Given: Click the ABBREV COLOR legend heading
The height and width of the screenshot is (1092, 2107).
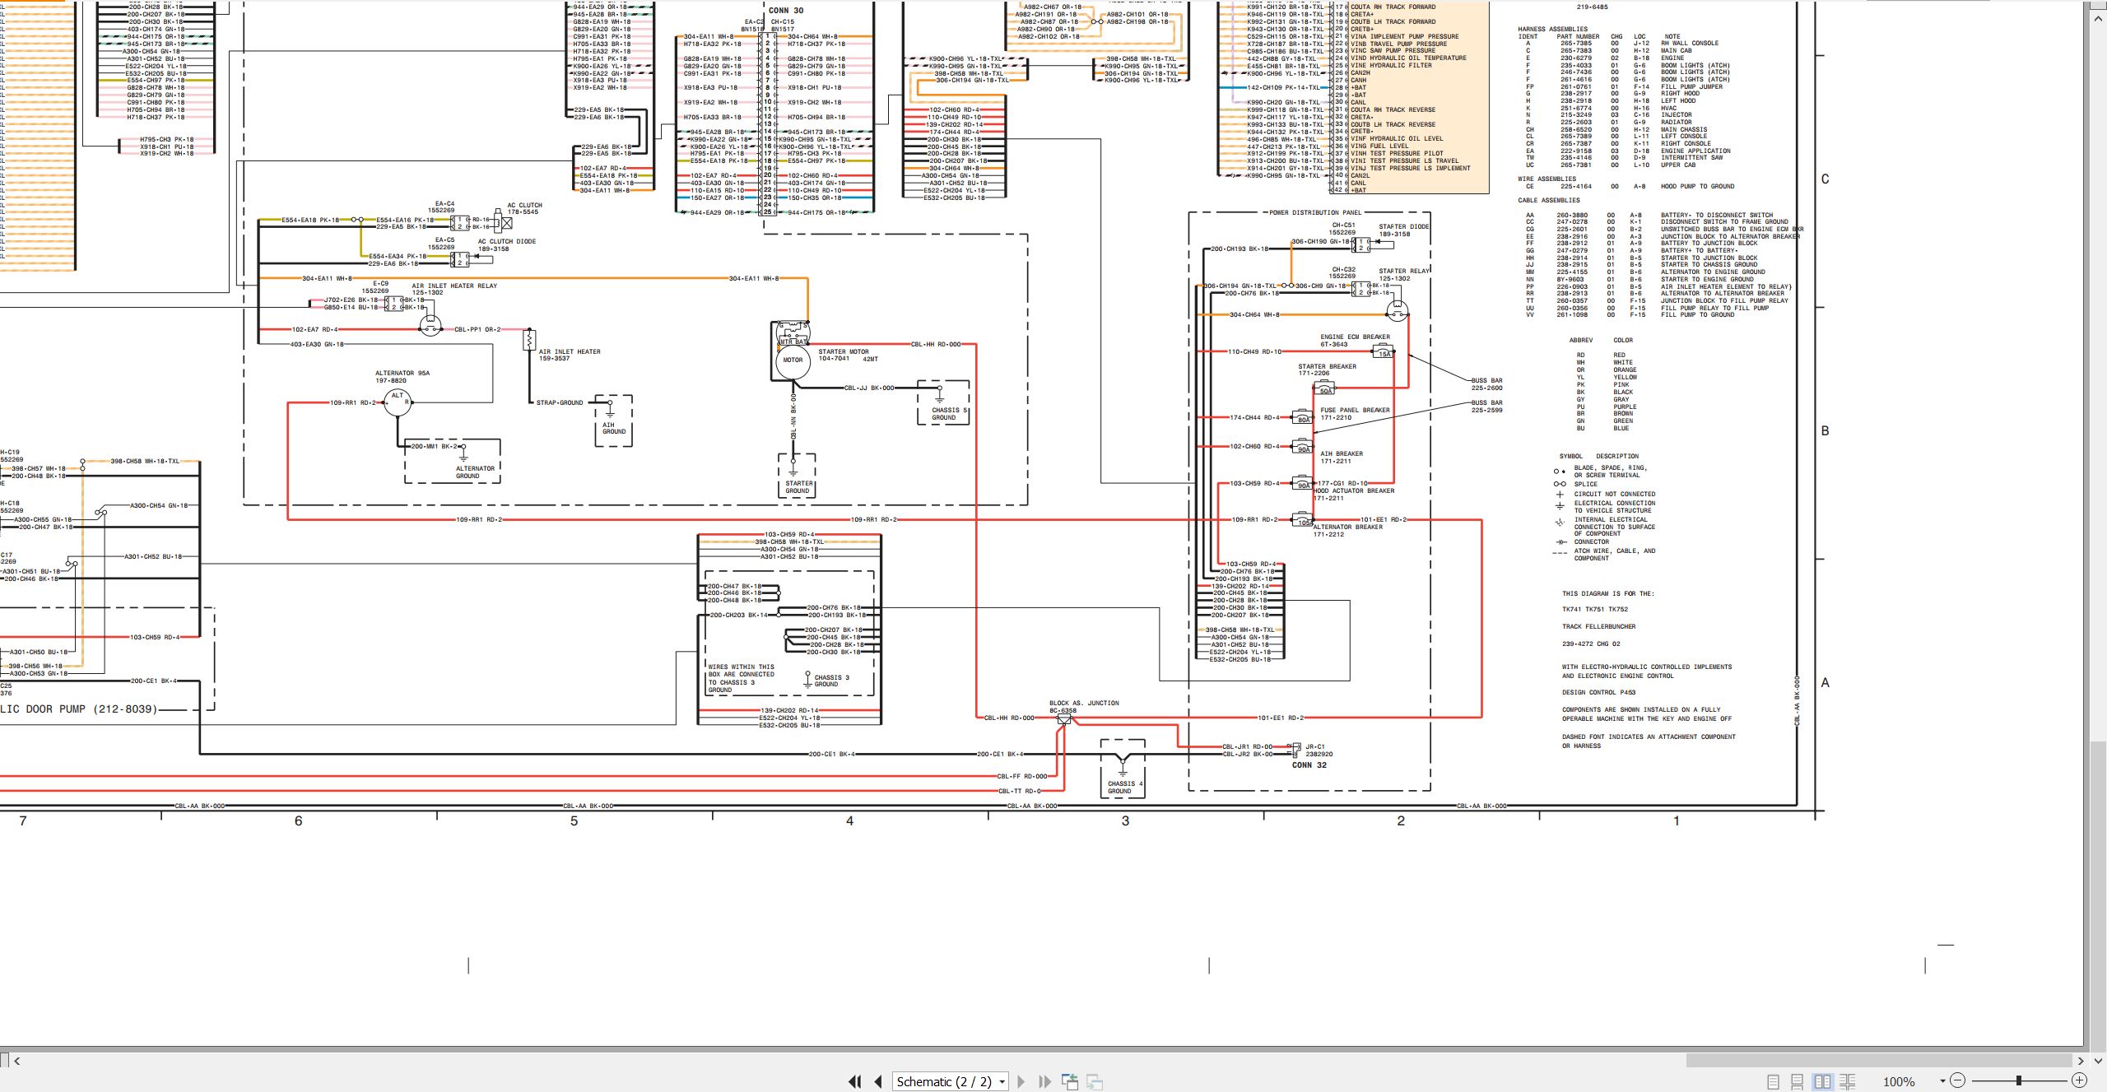Looking at the screenshot, I should click(1600, 340).
